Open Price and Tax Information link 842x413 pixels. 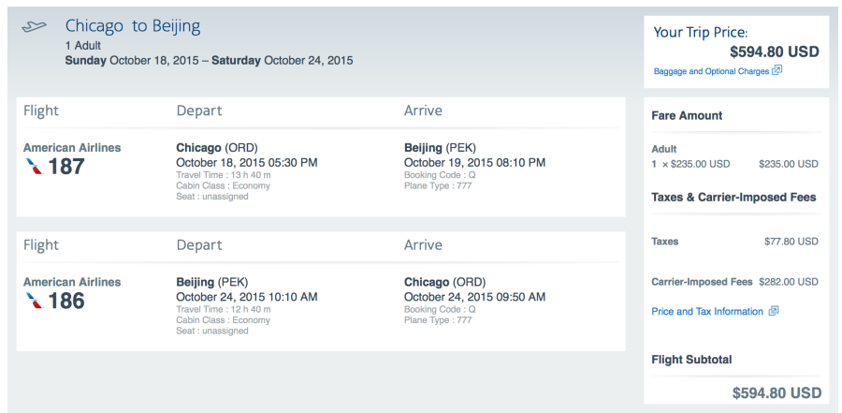click(x=707, y=312)
